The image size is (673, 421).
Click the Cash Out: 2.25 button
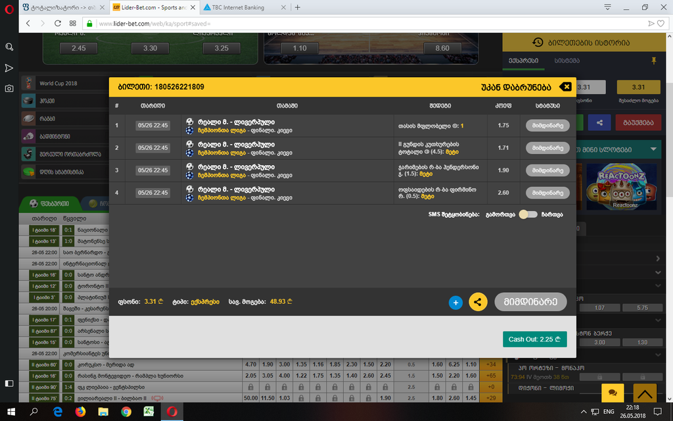535,339
